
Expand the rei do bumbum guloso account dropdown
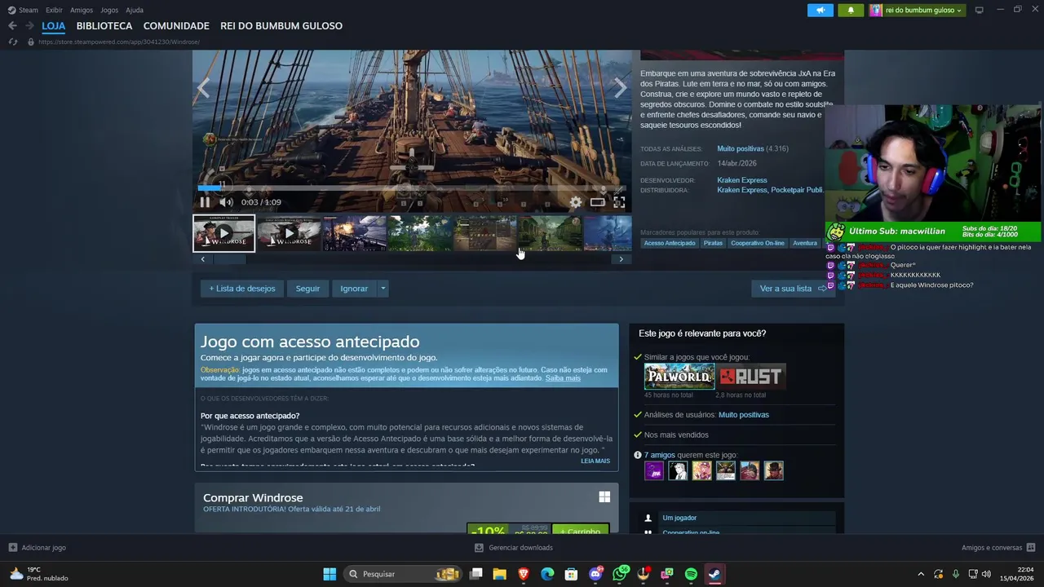click(916, 10)
